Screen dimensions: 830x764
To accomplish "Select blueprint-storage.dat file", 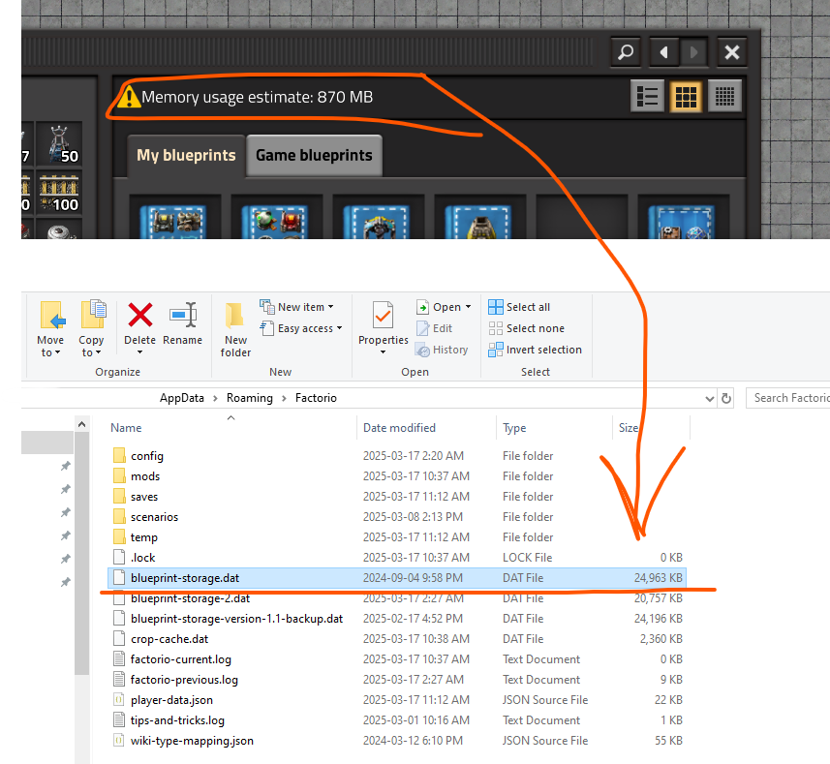I will point(397,578).
